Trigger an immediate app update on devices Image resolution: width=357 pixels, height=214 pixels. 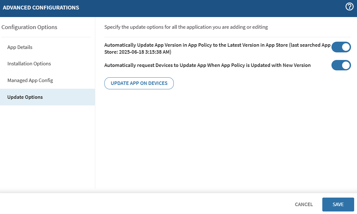[x=139, y=83]
